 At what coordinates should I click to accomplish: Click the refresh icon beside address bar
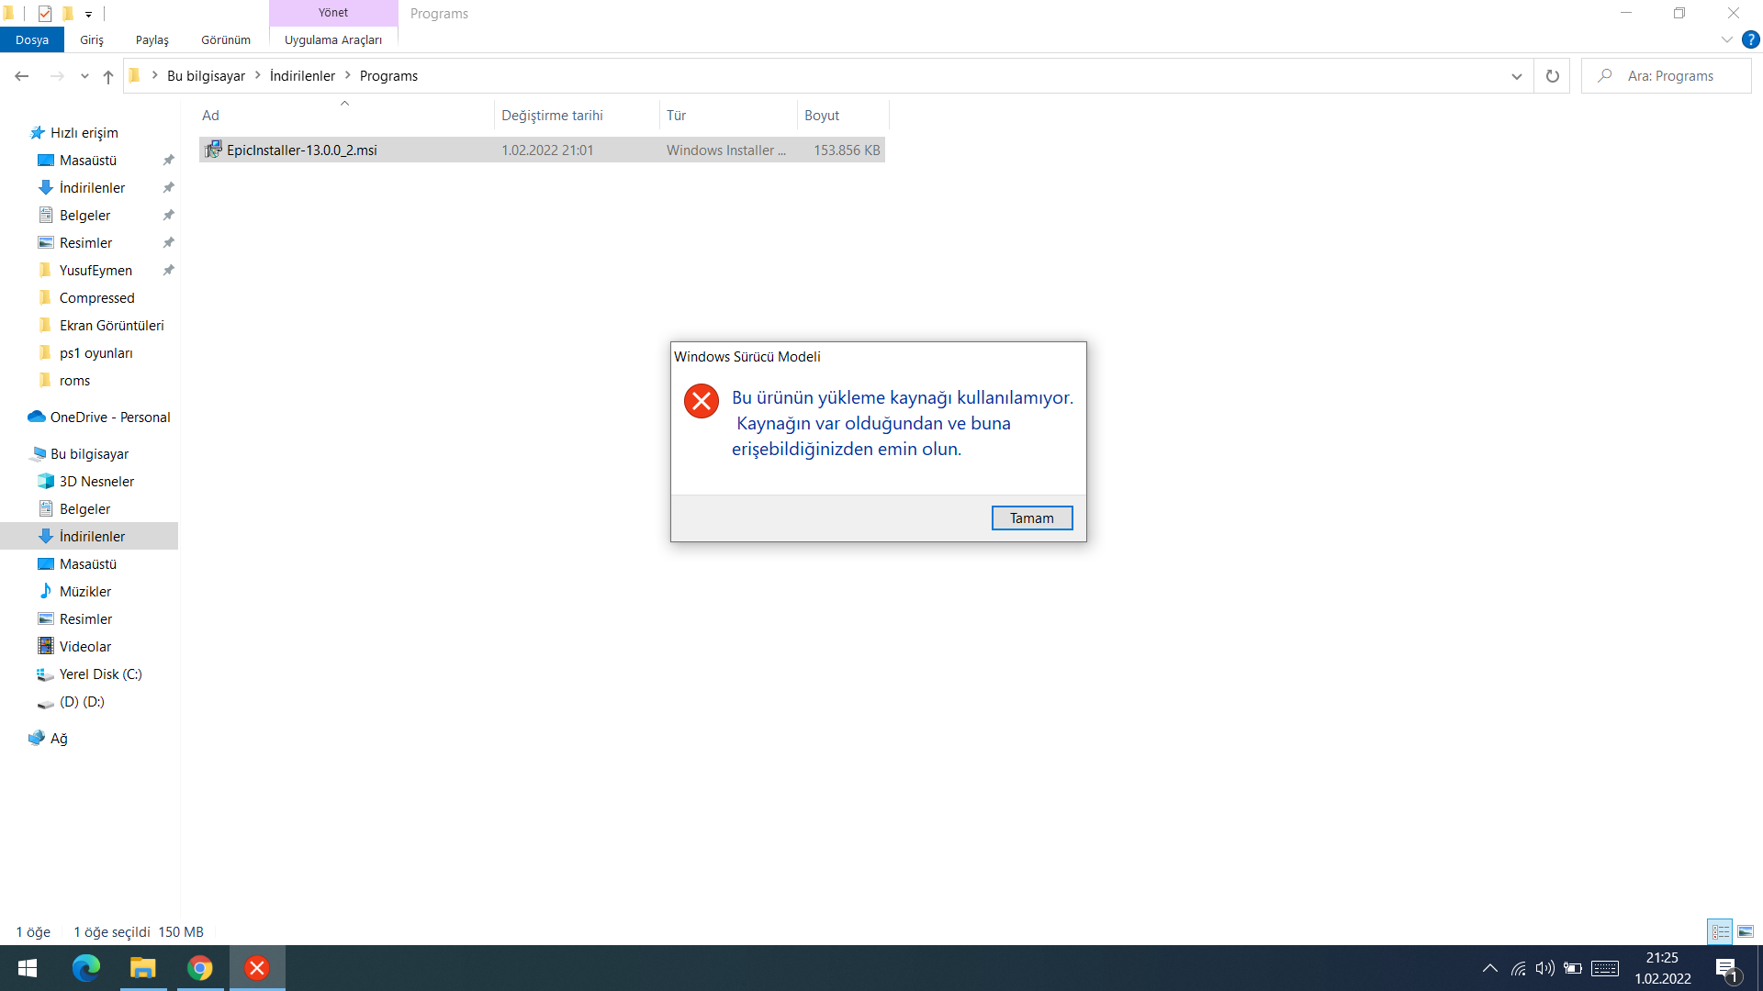pos(1552,76)
